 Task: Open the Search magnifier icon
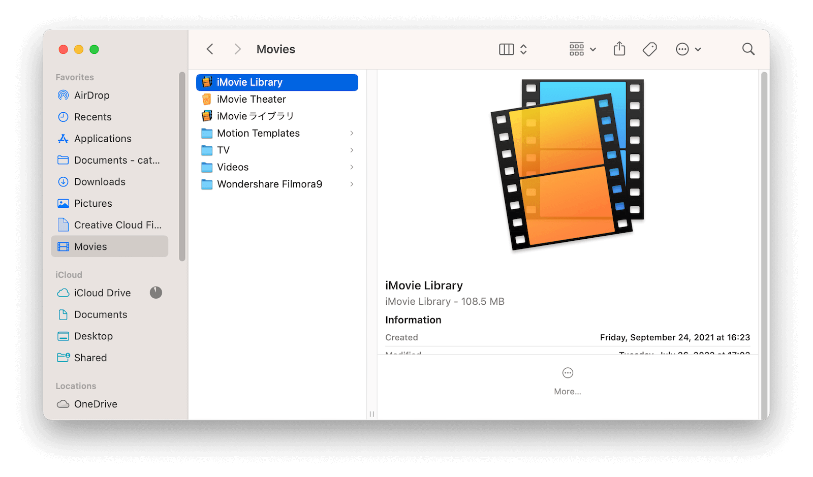(748, 49)
